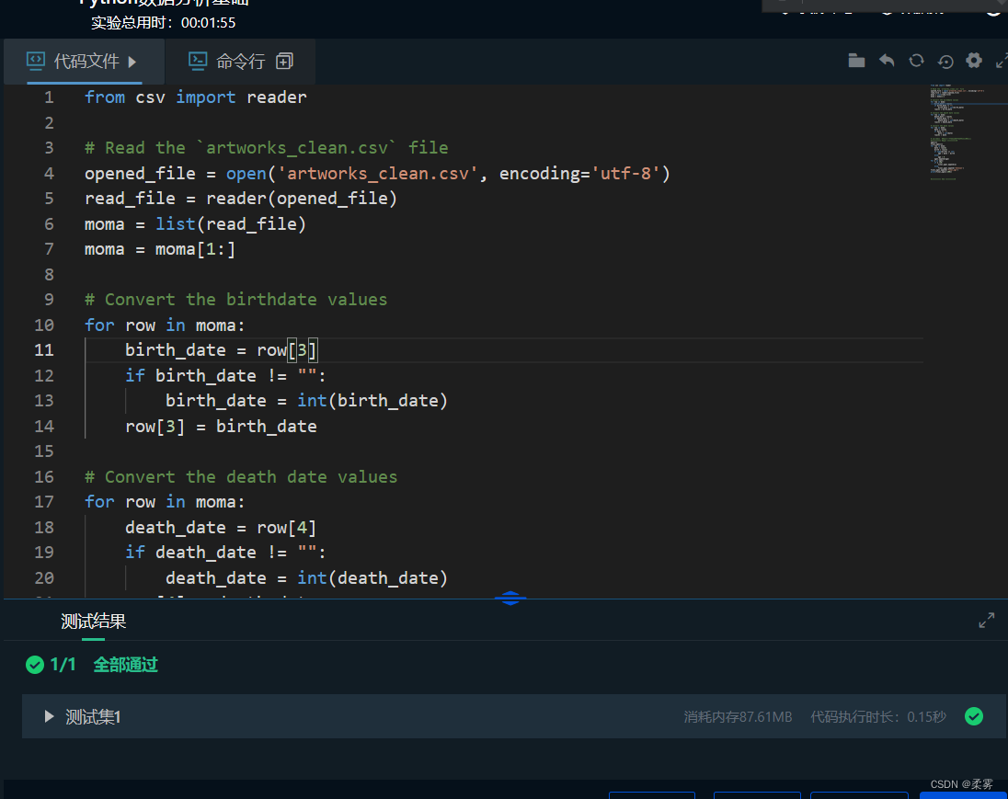Image resolution: width=1008 pixels, height=799 pixels.
Task: Click 'row[3] = birth_date' on line 14
Action: [x=221, y=427]
